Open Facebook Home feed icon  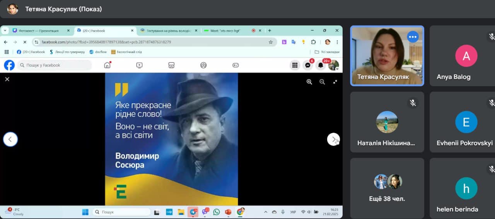[107, 65]
